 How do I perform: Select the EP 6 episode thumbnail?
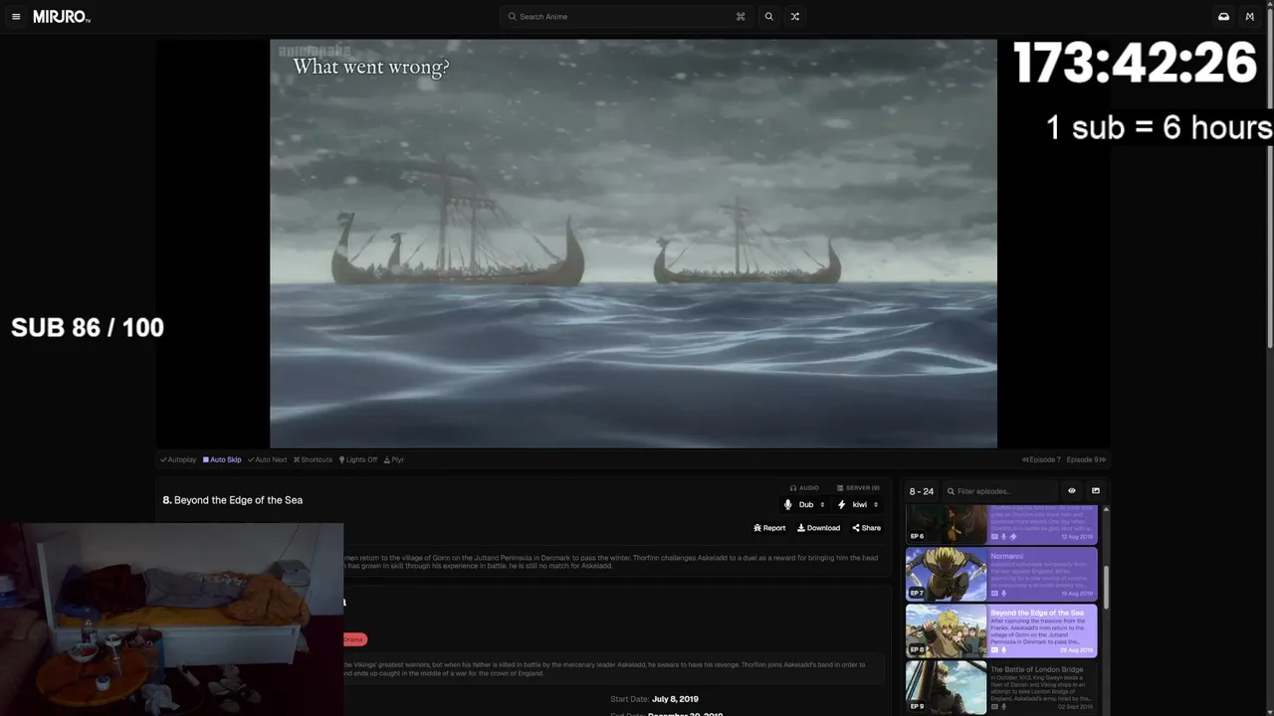(x=946, y=524)
